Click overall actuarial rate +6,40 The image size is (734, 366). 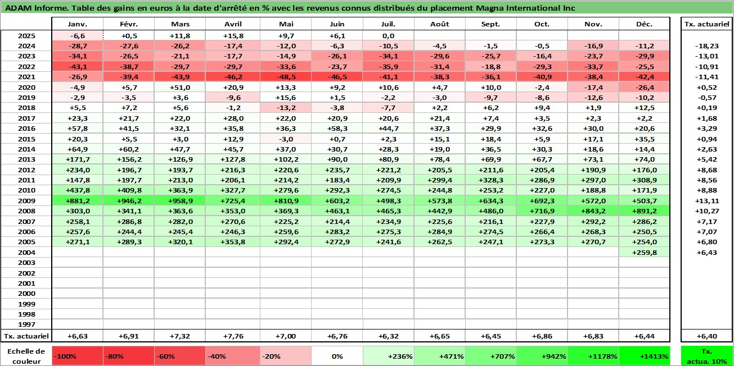coord(706,336)
